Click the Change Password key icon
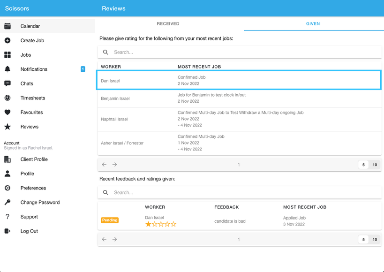 8,203
